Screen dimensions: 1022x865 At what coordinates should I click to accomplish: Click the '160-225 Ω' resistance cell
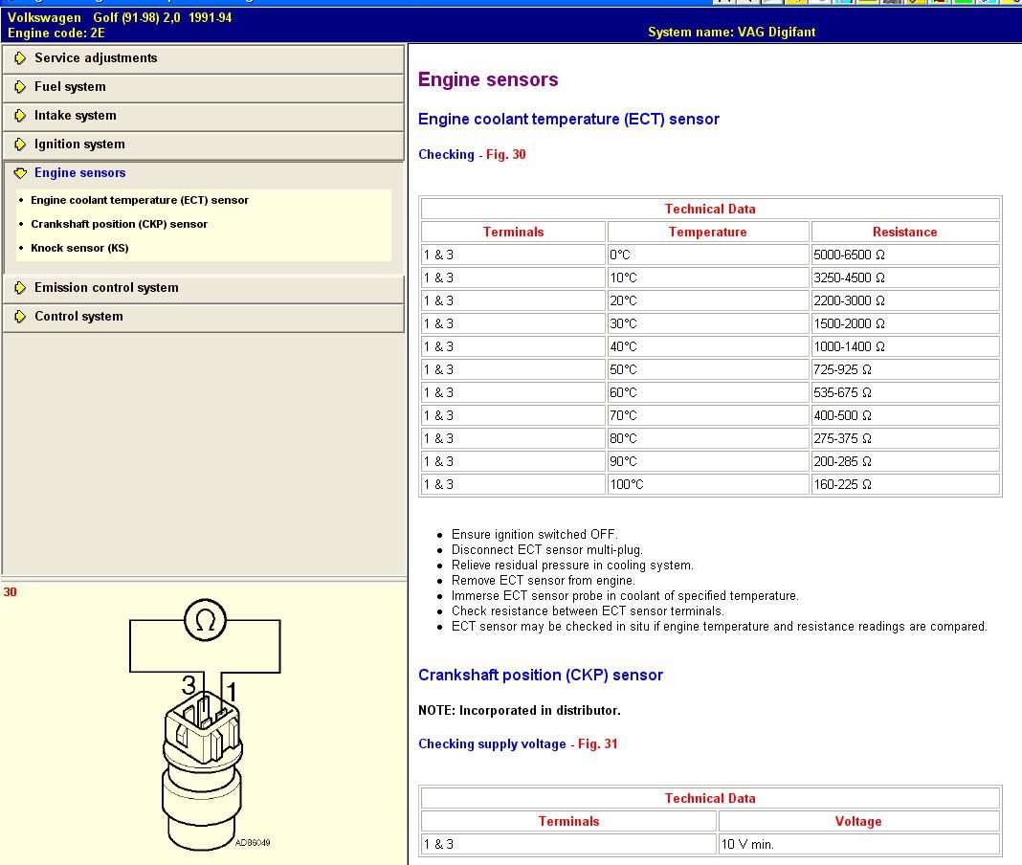coord(904,484)
